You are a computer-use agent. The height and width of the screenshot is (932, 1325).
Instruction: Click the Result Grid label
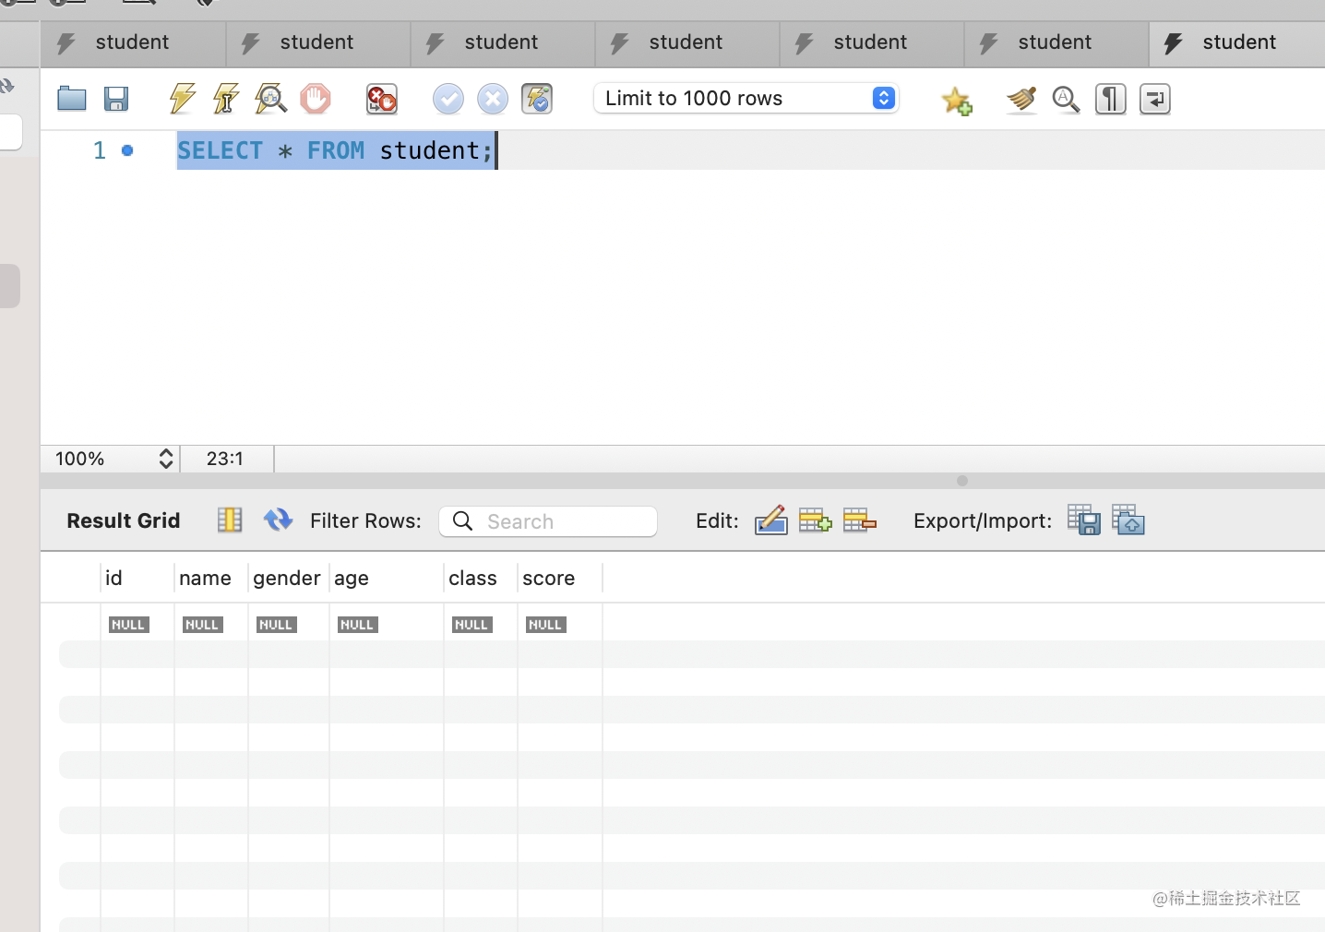124,520
